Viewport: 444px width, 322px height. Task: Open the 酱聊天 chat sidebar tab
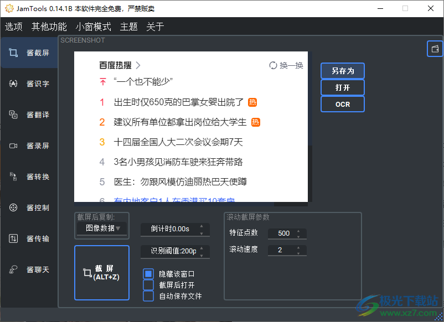29,269
